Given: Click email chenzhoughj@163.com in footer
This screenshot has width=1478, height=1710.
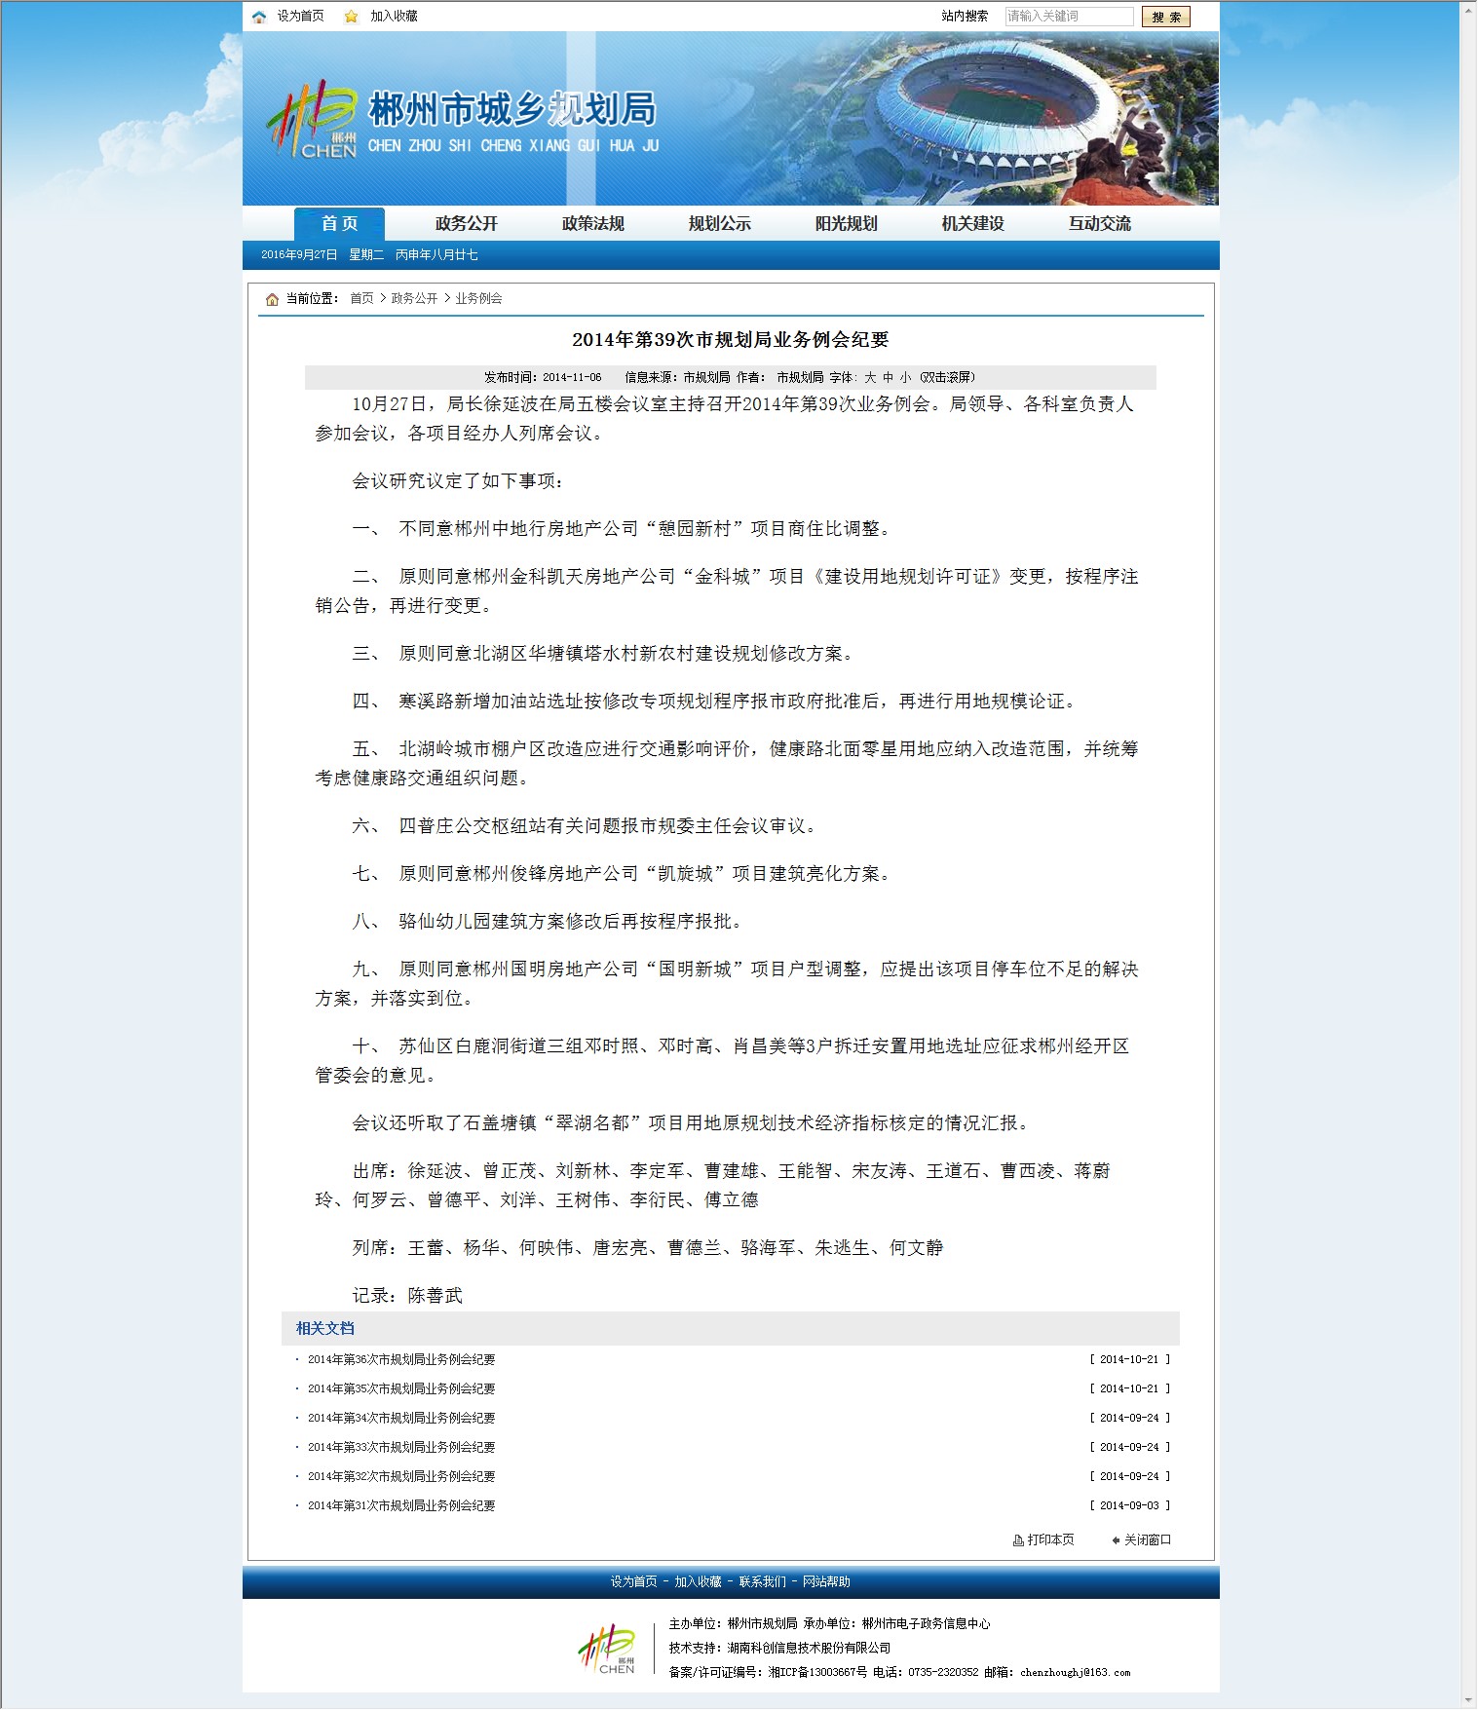Looking at the screenshot, I should pyautogui.click(x=1076, y=1673).
